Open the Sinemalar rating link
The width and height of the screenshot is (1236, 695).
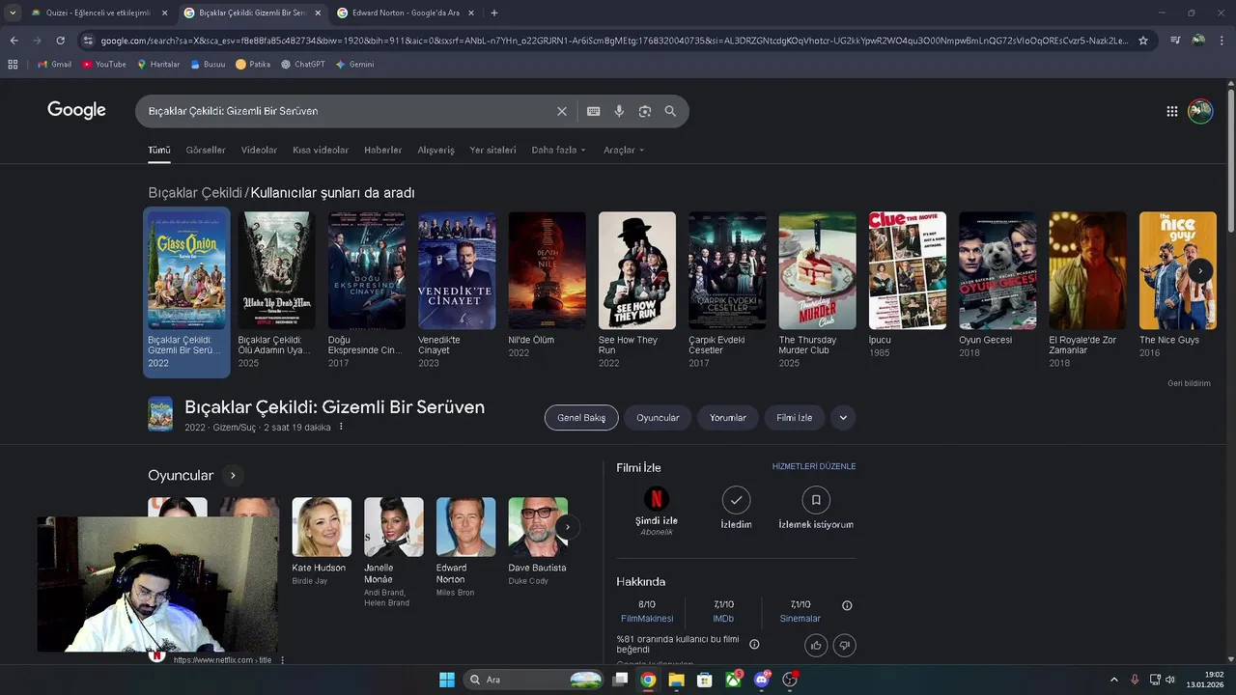800,619
